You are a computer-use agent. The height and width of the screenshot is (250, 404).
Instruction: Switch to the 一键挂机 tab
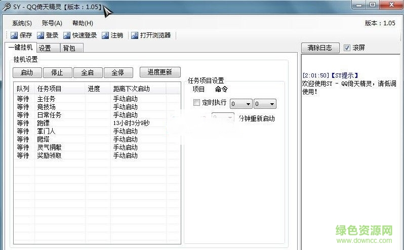pos(20,48)
